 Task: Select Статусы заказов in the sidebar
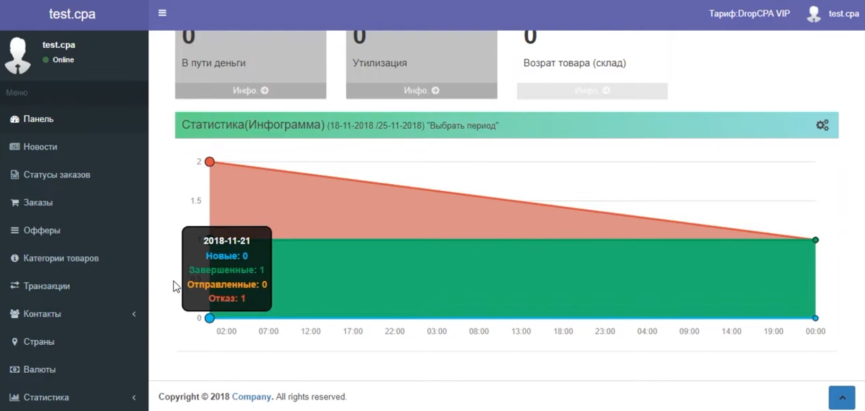pyautogui.click(x=56, y=175)
